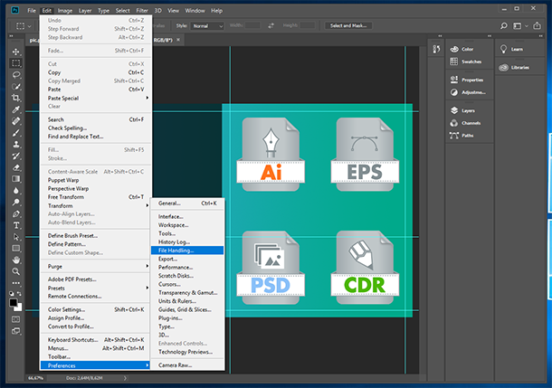Click the foreground color swatch

(x=14, y=303)
